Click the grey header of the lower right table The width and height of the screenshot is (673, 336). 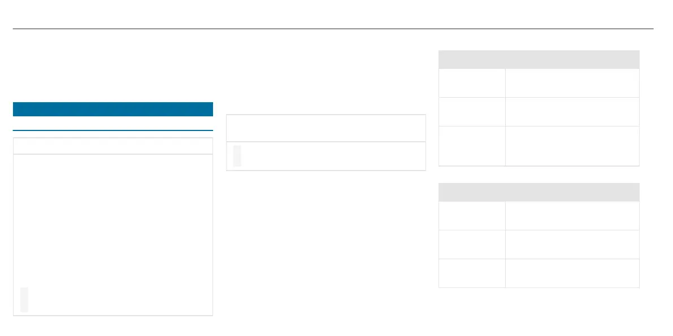click(539, 192)
